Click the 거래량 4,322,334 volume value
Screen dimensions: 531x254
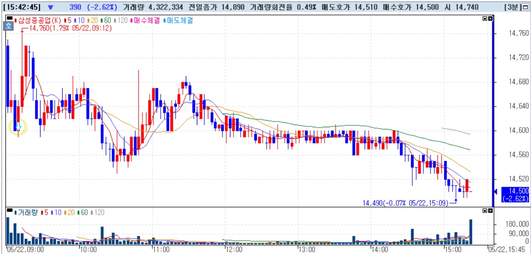click(x=152, y=8)
